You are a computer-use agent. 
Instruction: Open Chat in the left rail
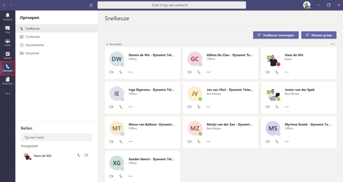pyautogui.click(x=7, y=29)
